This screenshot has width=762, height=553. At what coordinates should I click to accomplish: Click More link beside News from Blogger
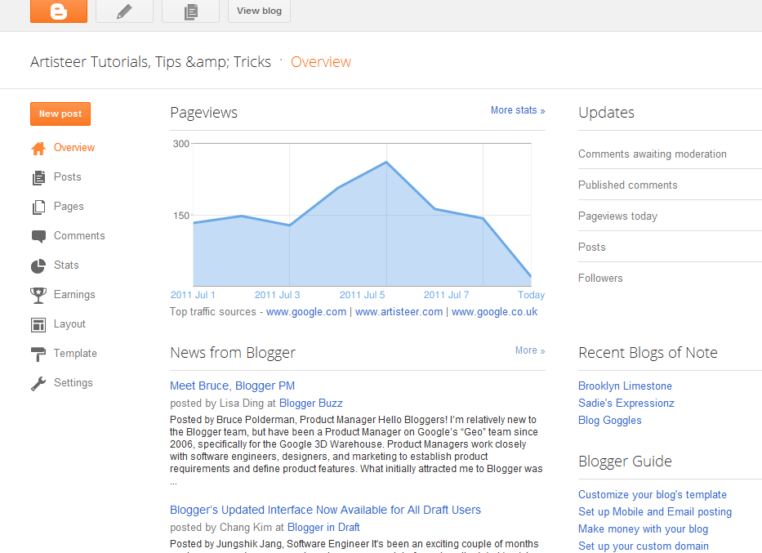point(530,350)
